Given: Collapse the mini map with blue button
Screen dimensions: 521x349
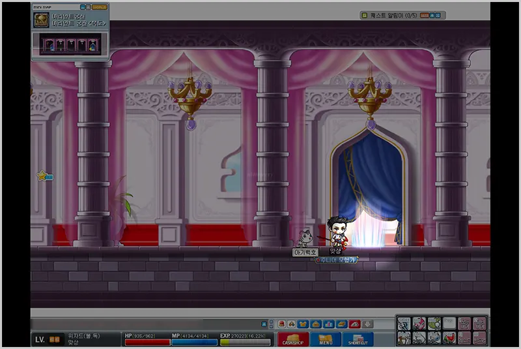Looking at the screenshot, I should (83, 7).
